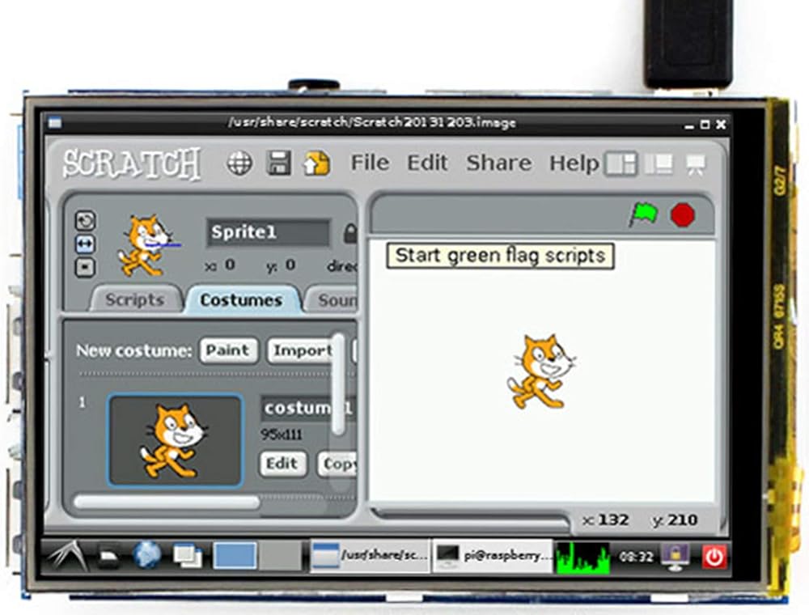Save project with the floppy disk icon

[279, 163]
